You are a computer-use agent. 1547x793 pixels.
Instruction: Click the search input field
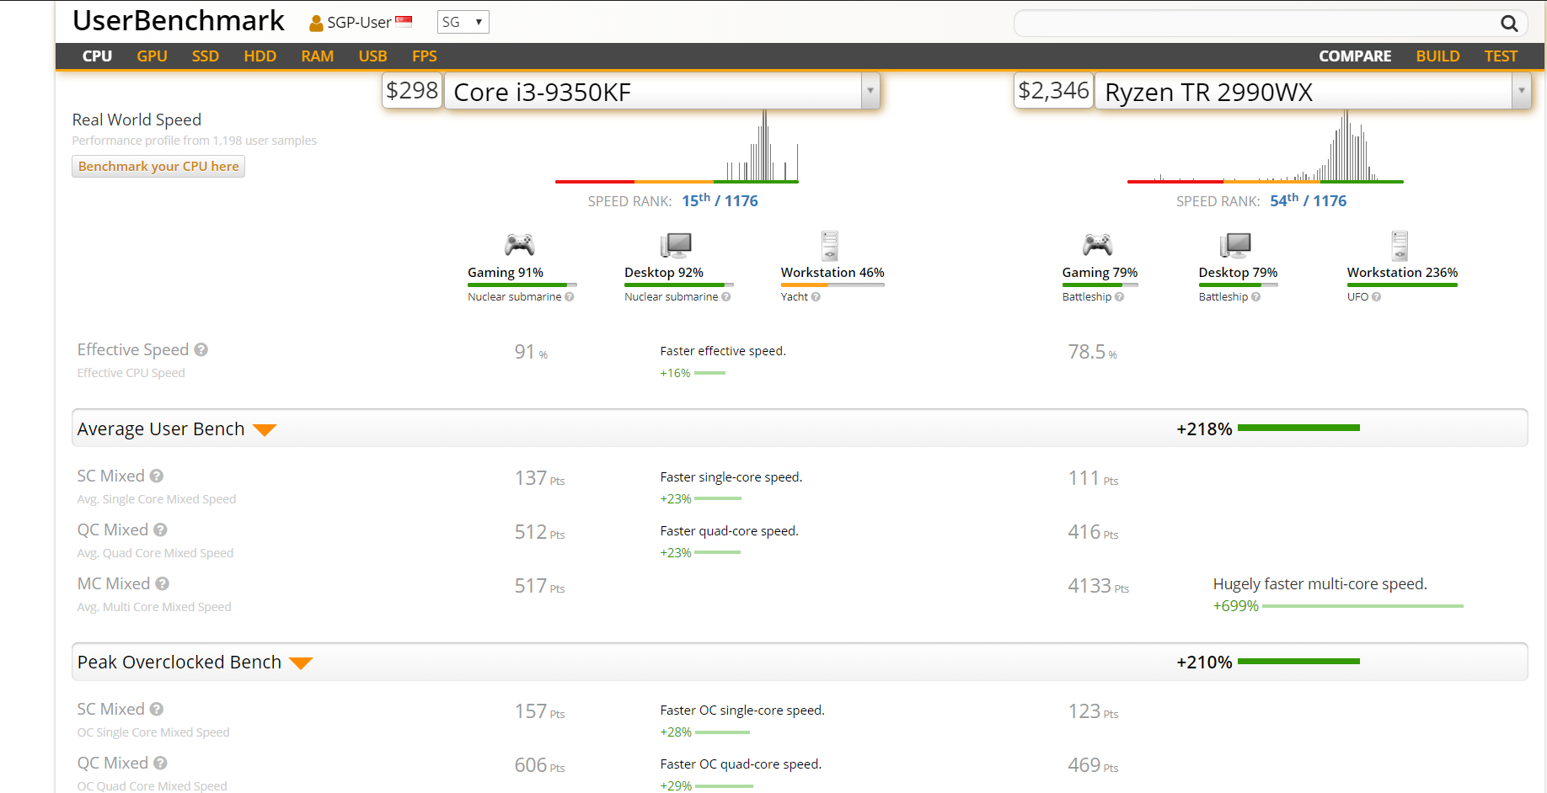[1255, 24]
